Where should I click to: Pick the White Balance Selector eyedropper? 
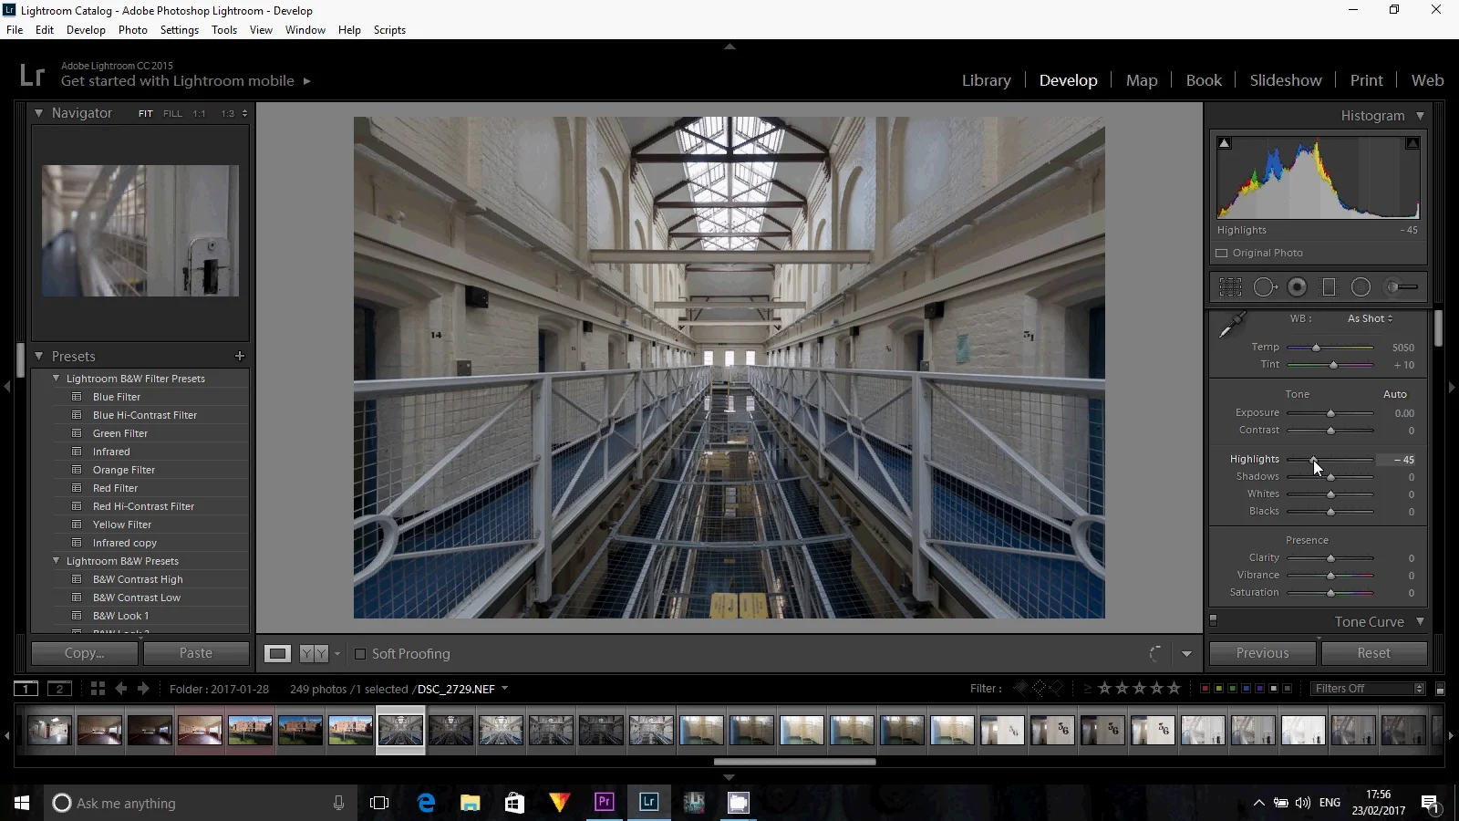[x=1231, y=326]
